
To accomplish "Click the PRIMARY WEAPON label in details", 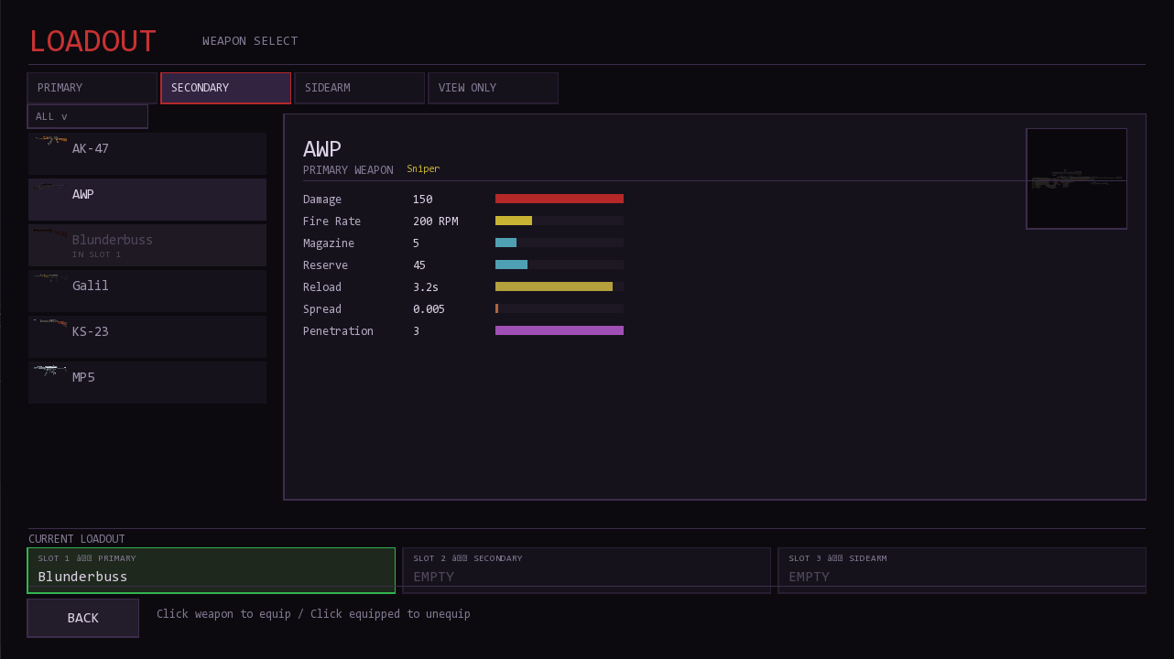I will [x=348, y=170].
